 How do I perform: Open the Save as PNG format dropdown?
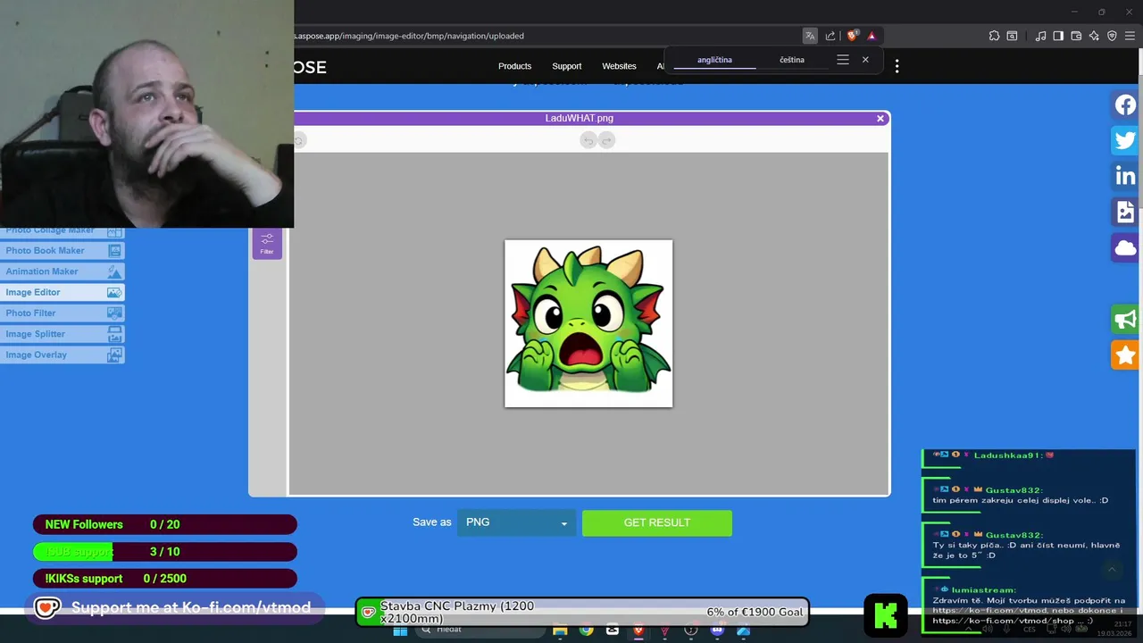[516, 522]
